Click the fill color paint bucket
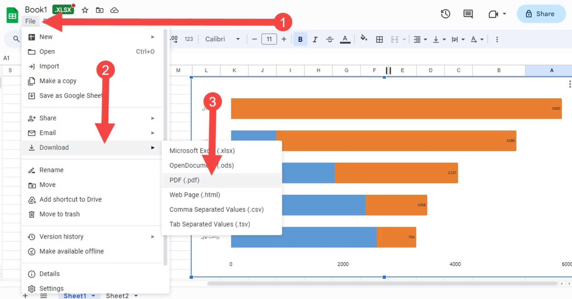Screen dimensions: 572x299 [363, 38]
